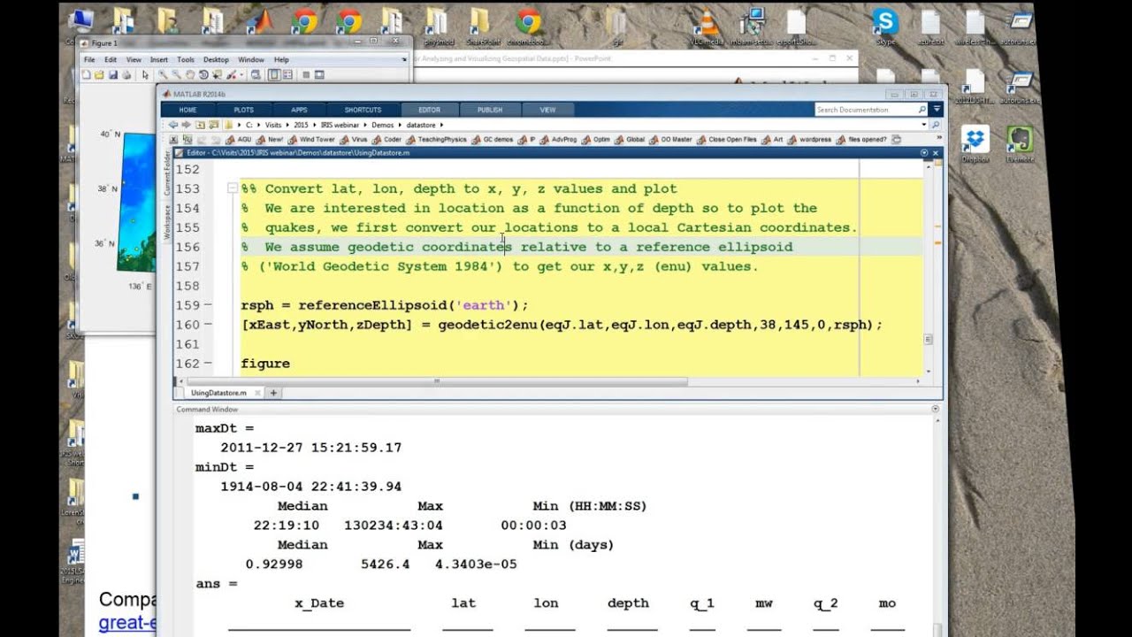Activate the Pan hand tool

point(190,75)
